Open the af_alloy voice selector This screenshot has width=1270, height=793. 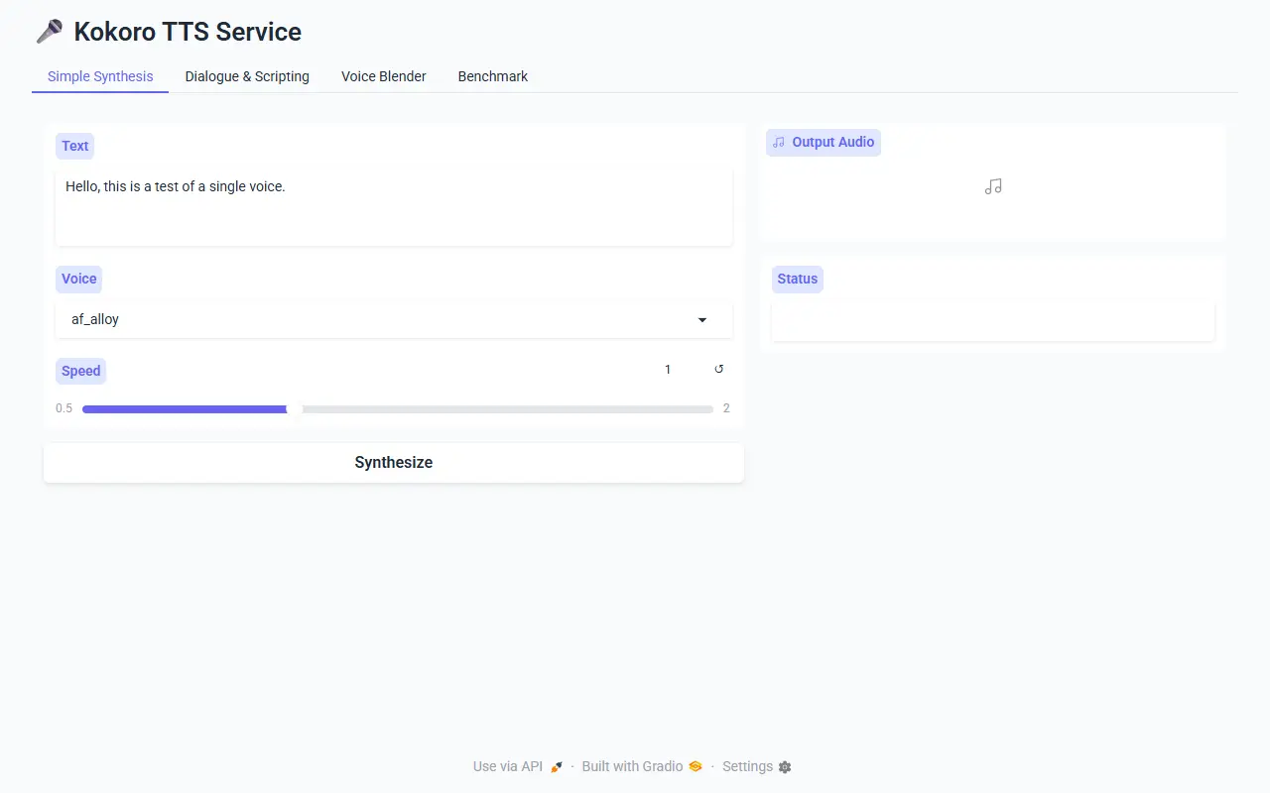pyautogui.click(x=394, y=320)
